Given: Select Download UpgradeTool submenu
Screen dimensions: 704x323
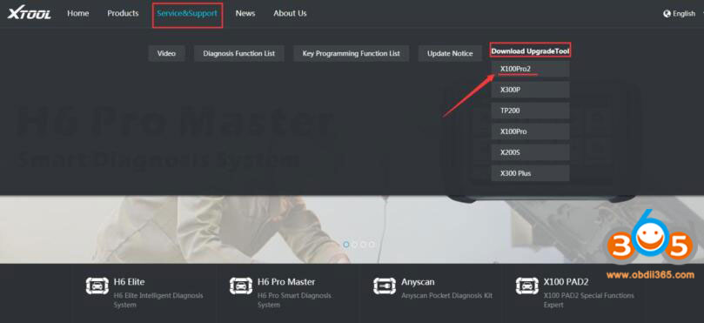Looking at the screenshot, I should pyautogui.click(x=530, y=51).
